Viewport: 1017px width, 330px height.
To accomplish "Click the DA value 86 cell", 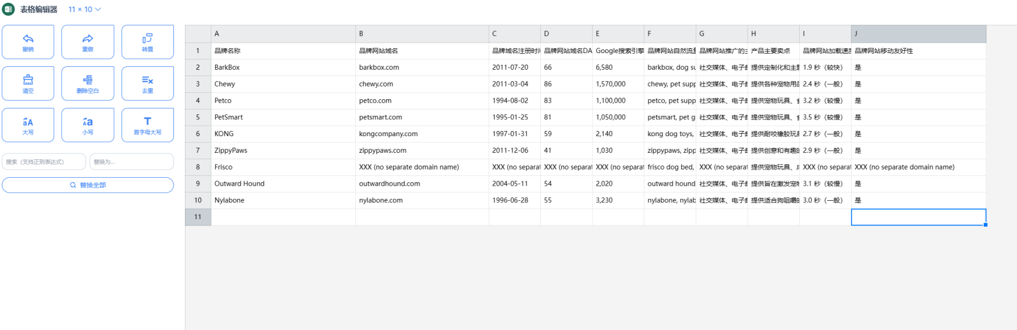I will 566,84.
